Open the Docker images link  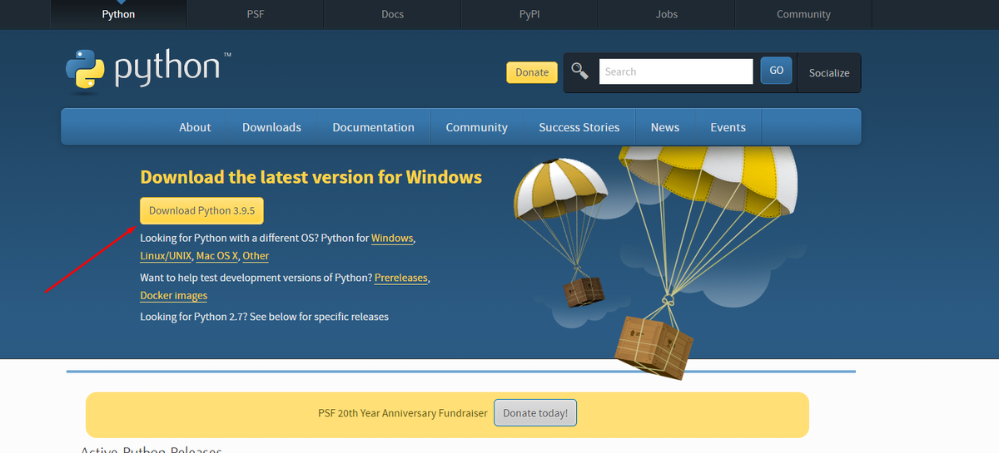point(174,296)
